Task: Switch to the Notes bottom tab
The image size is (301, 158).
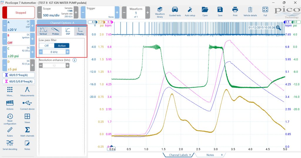Action: point(210,155)
